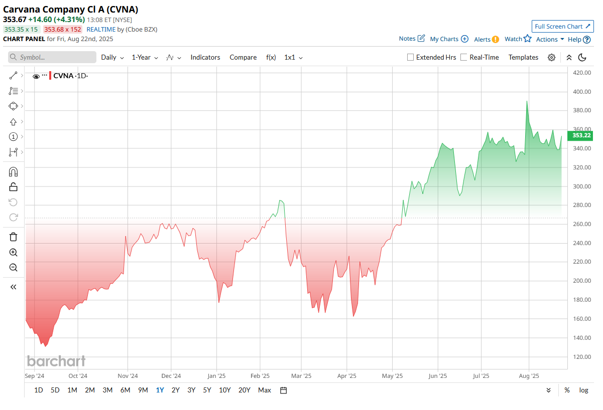This screenshot has height=410, width=603.
Task: Click the Alerts exclamation icon
Action: tap(496, 40)
